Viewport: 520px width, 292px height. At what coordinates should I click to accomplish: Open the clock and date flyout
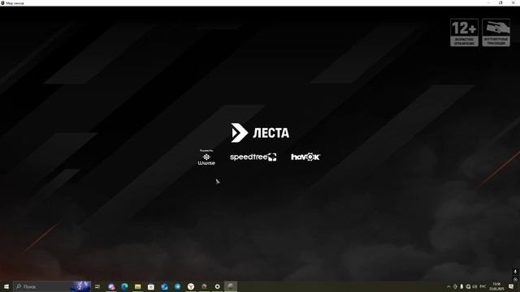(496, 286)
